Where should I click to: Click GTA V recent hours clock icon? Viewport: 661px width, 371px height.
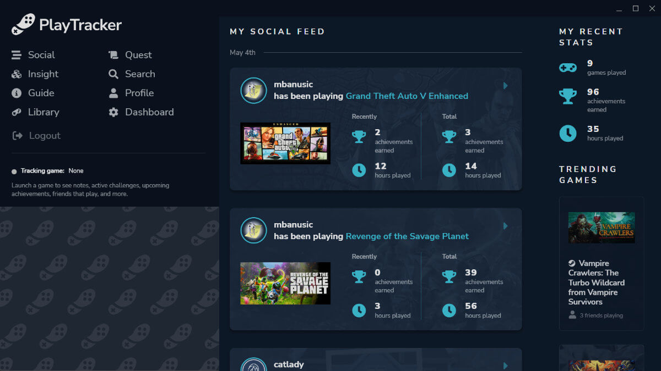pos(359,170)
